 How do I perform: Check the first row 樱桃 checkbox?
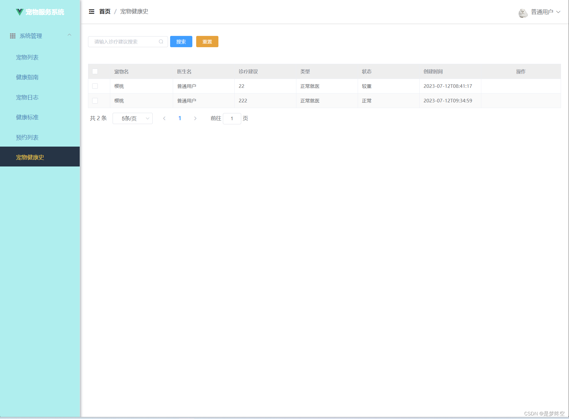[x=95, y=86]
